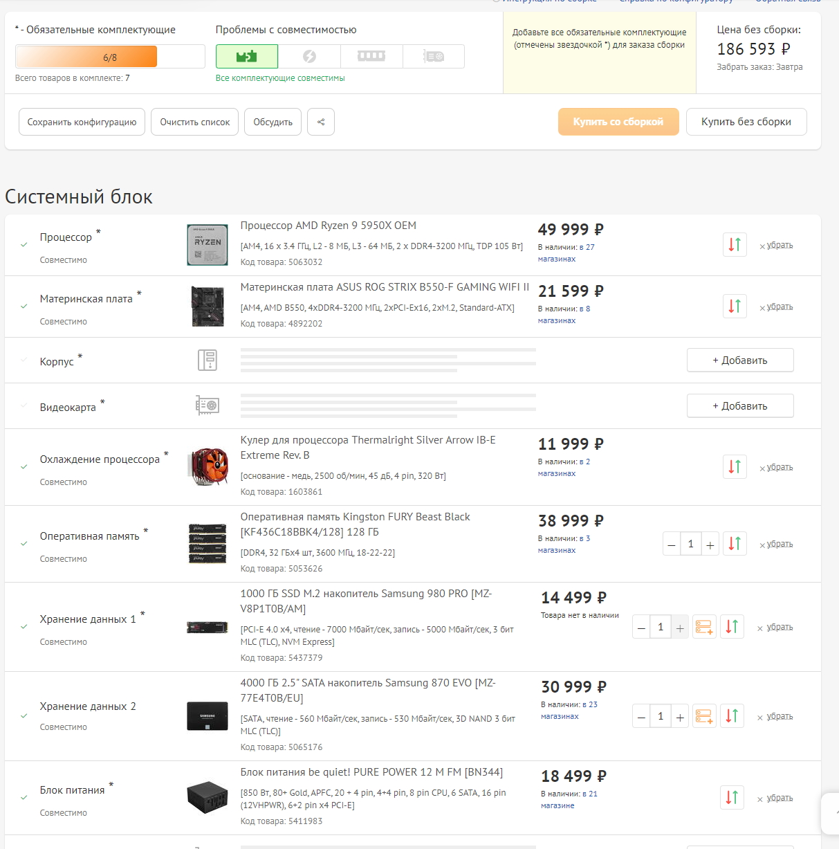Open the Kingston FURY Beast memory thumbnail
This screenshot has width=839, height=849.
pos(208,544)
